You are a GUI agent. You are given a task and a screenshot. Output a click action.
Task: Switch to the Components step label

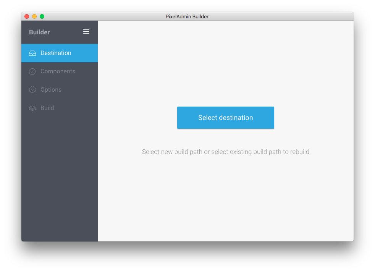coord(58,71)
